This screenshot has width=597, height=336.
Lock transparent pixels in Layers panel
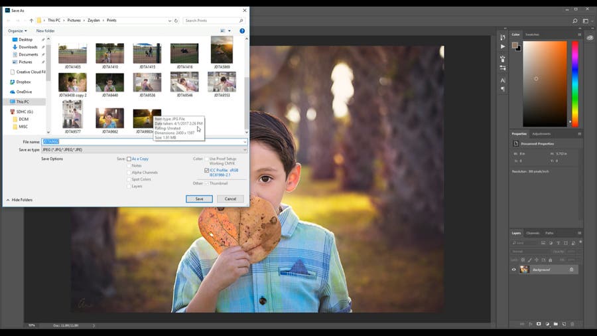coord(523,260)
